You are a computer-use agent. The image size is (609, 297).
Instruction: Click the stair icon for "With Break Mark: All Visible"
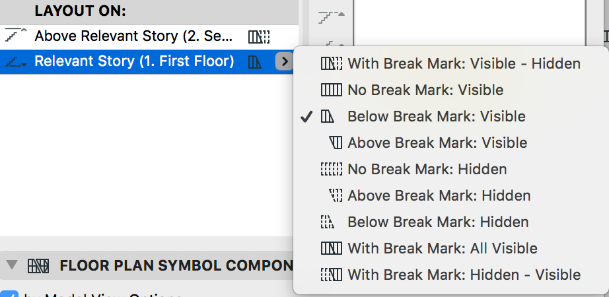point(331,249)
